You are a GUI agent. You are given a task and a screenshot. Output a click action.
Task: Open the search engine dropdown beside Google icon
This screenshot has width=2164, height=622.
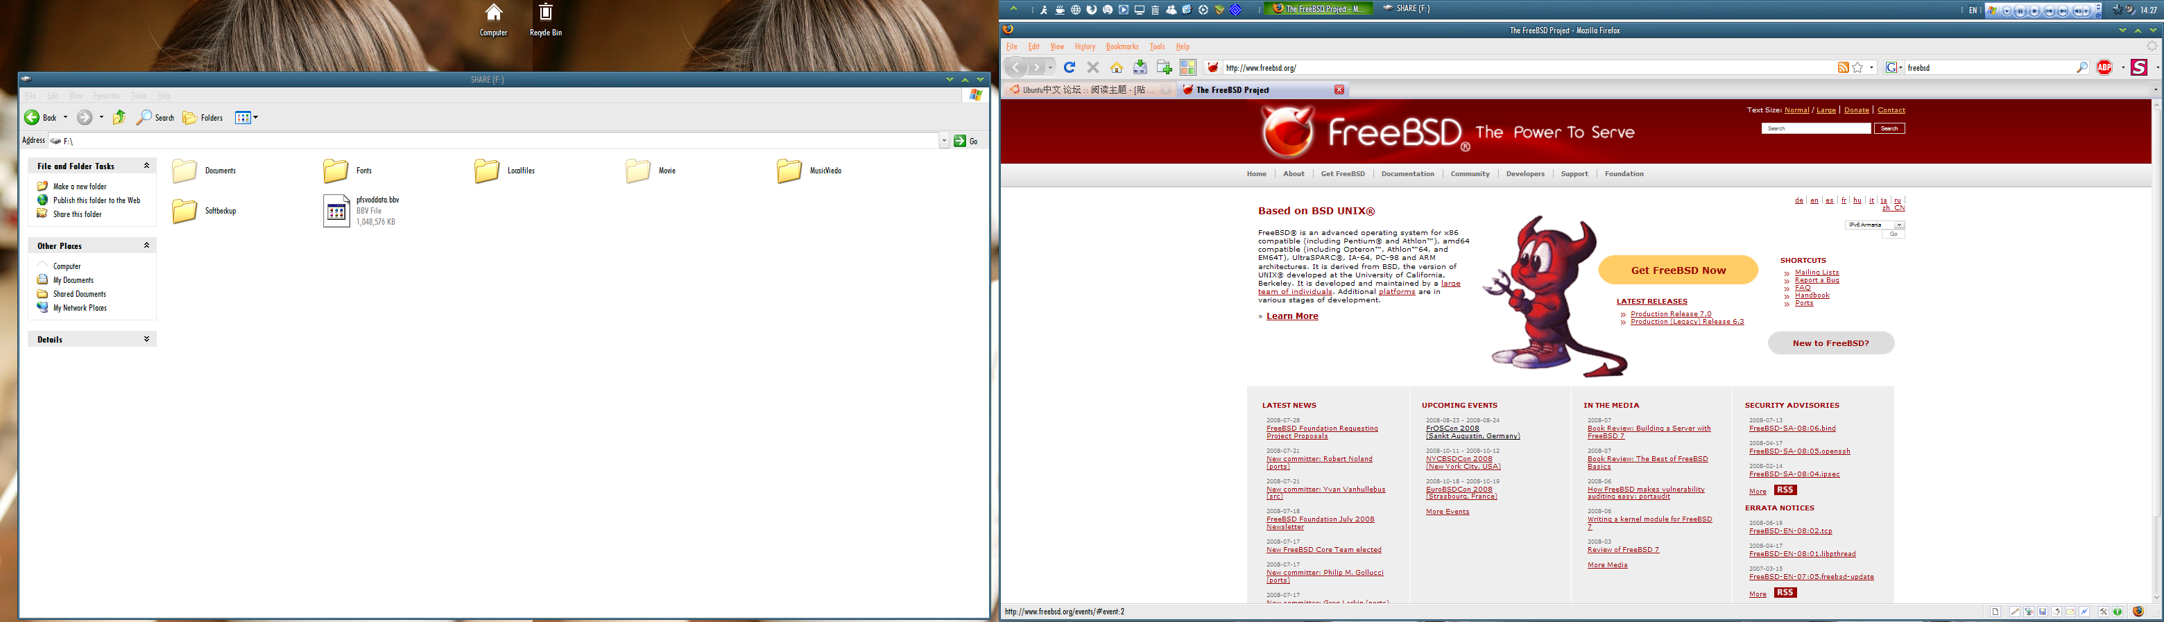click(x=1901, y=68)
